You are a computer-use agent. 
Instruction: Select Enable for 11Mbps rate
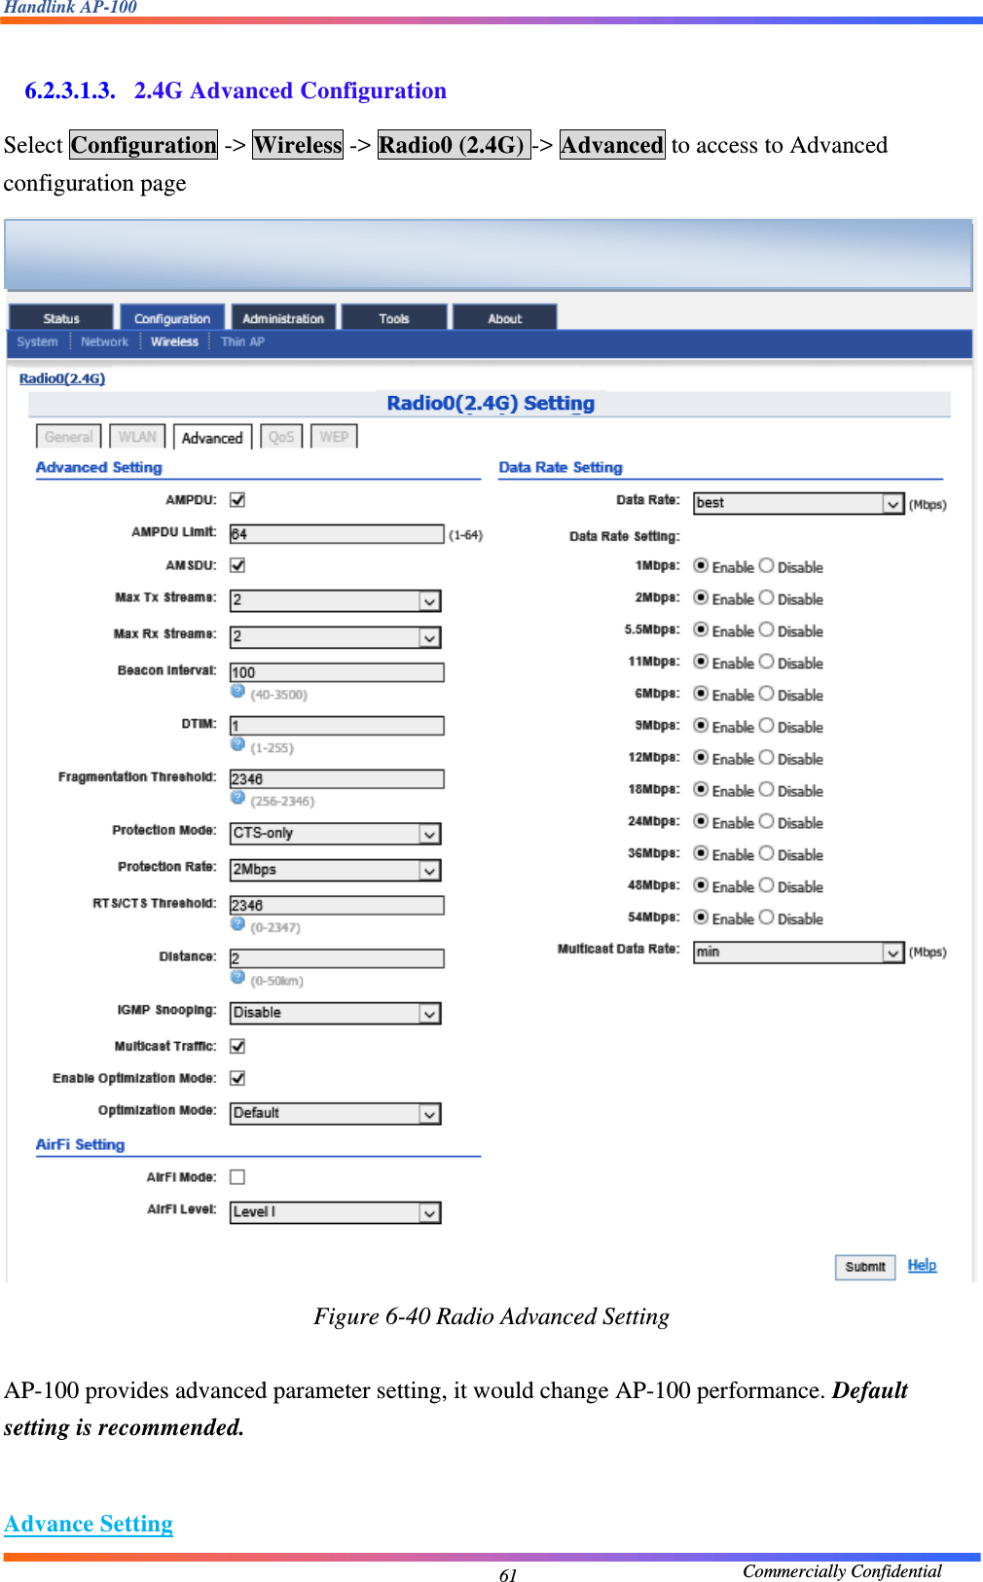701,662
